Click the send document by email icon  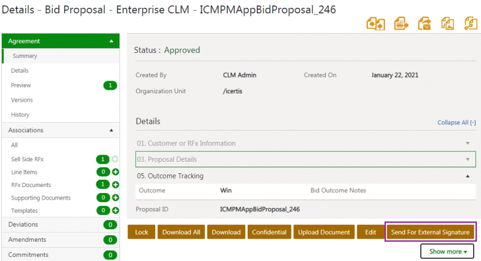(x=424, y=23)
